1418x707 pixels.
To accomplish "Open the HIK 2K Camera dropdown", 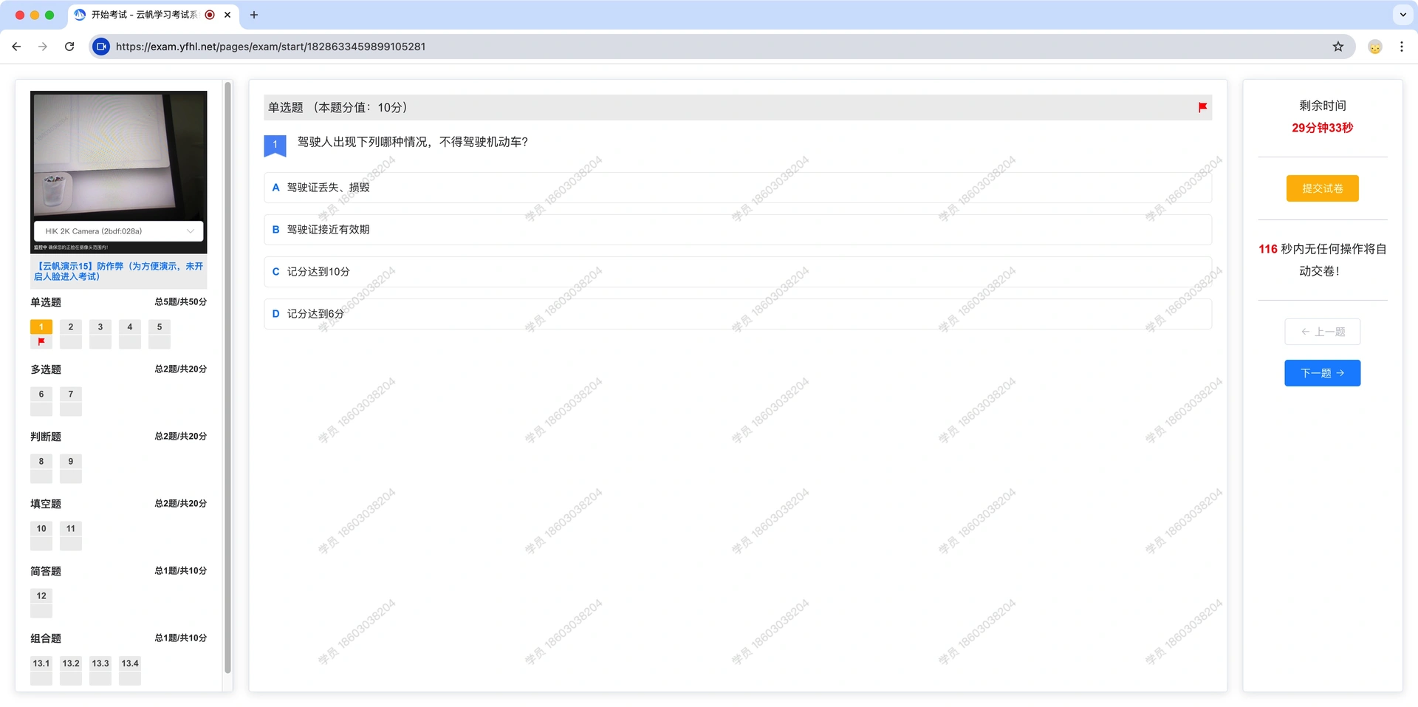I will pyautogui.click(x=119, y=231).
